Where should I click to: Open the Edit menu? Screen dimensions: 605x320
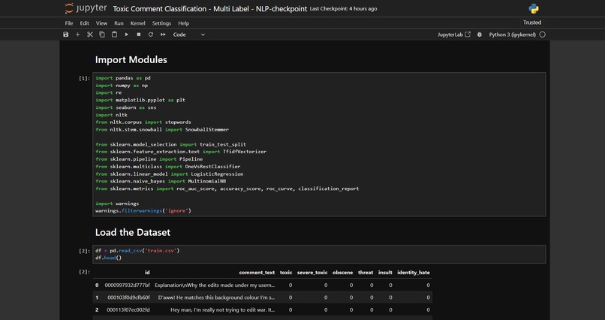point(84,23)
